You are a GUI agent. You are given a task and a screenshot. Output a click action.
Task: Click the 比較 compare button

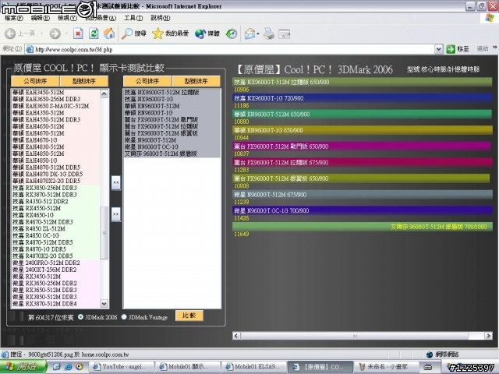(189, 316)
